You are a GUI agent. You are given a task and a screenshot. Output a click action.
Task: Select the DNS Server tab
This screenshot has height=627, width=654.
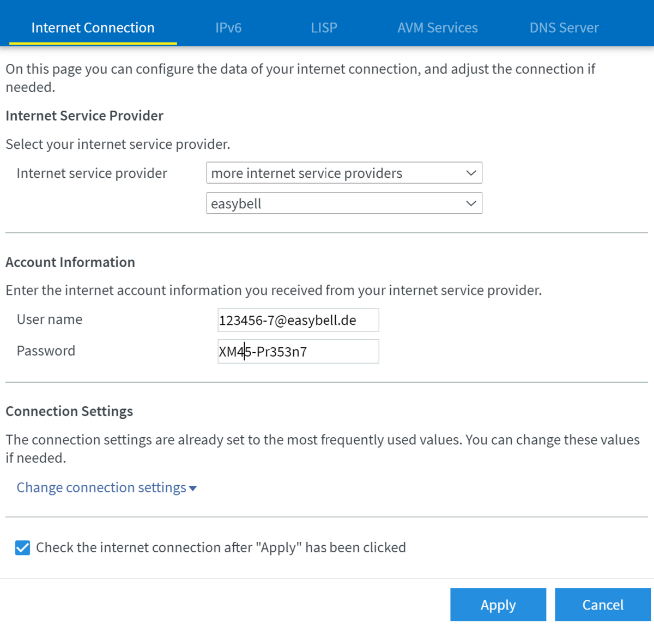click(x=564, y=28)
